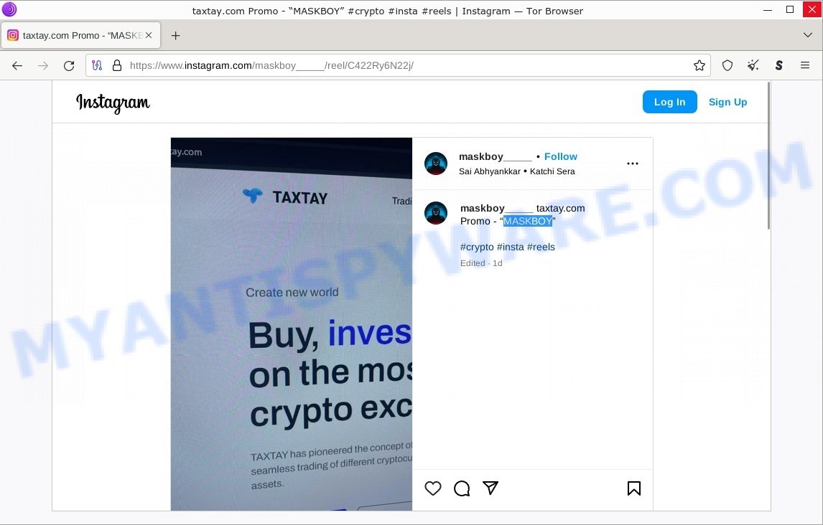Go back to the previous page
Viewport: 823px width, 525px height.
(x=17, y=65)
